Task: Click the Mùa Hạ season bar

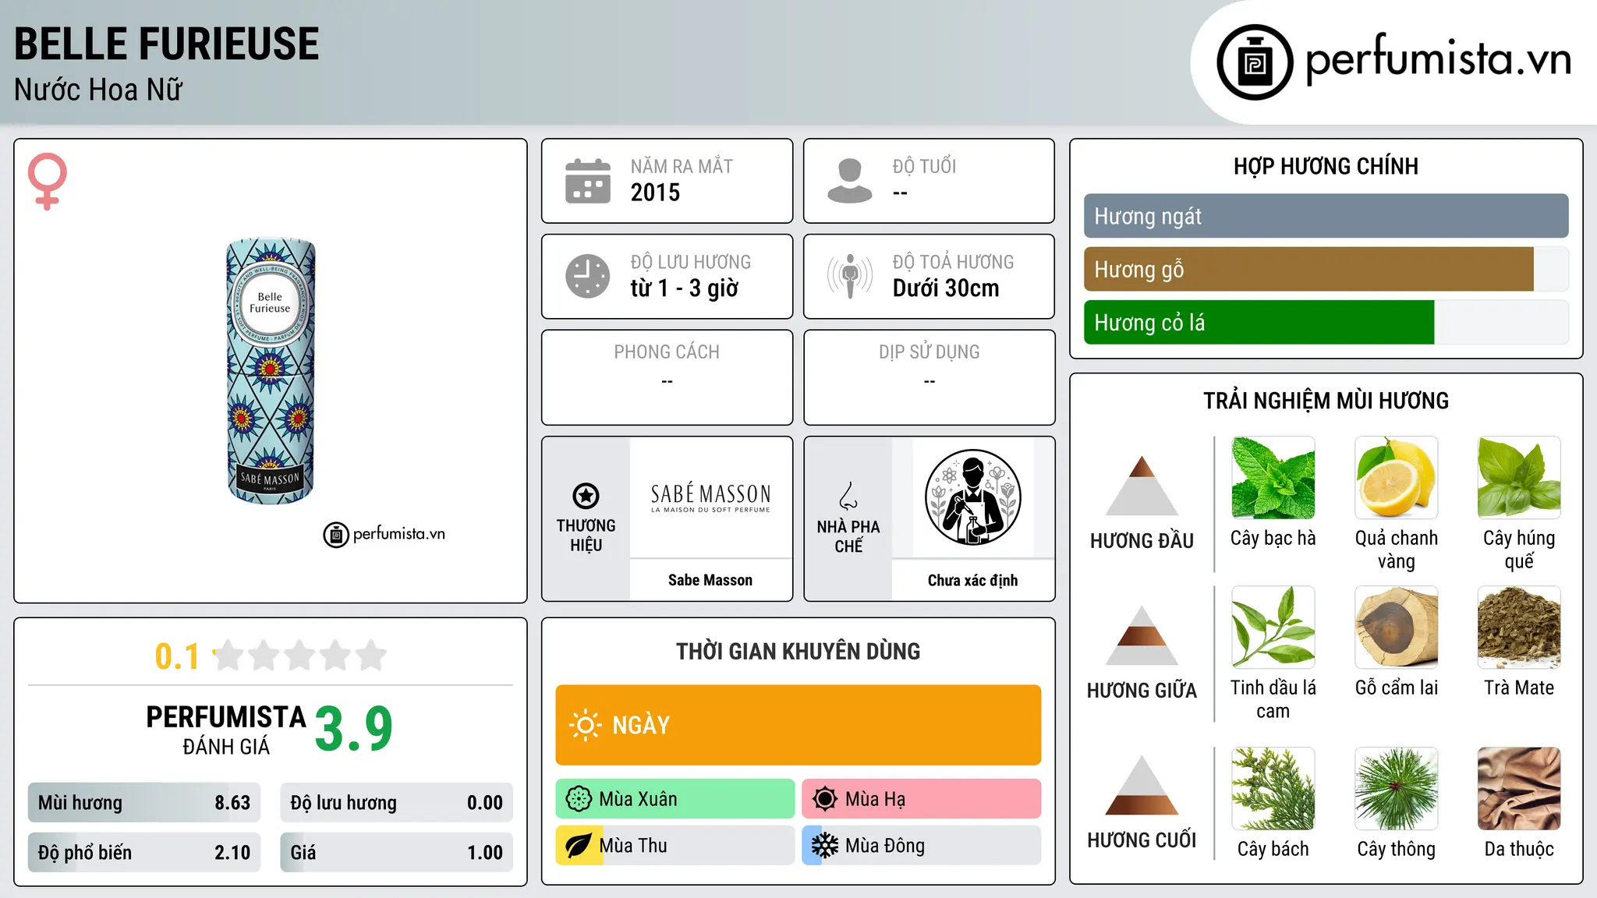Action: [921, 799]
